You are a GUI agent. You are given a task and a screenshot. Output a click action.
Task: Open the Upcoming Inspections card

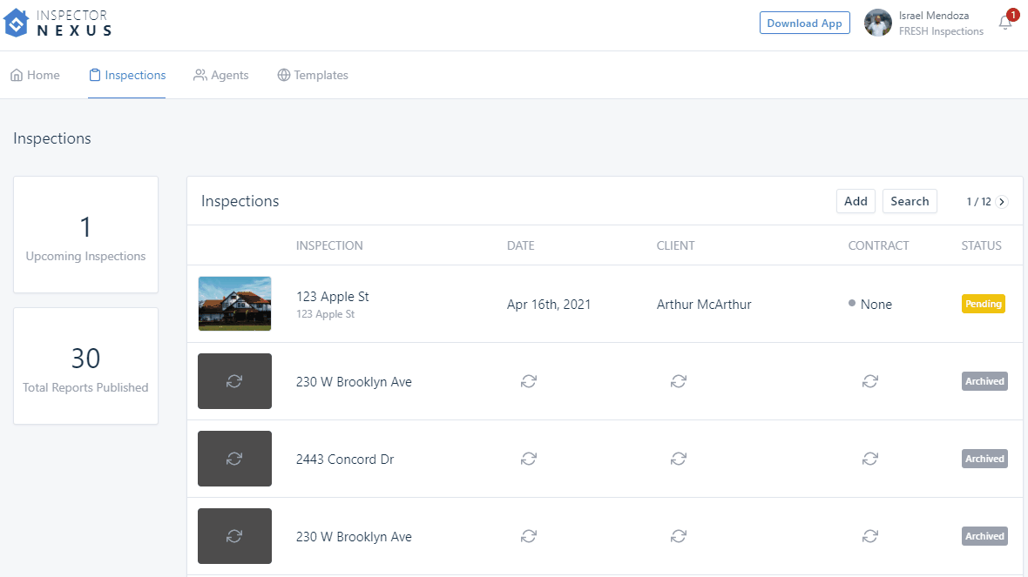click(x=85, y=235)
